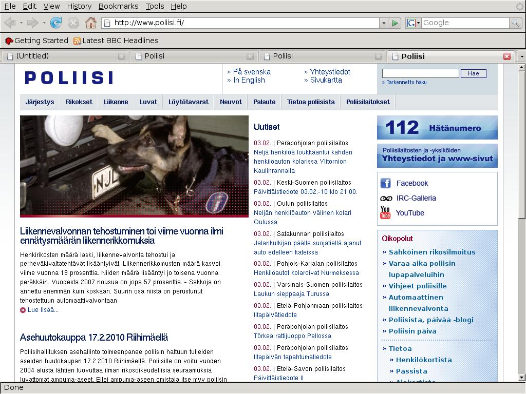Click the Google search engine icon

411,23
